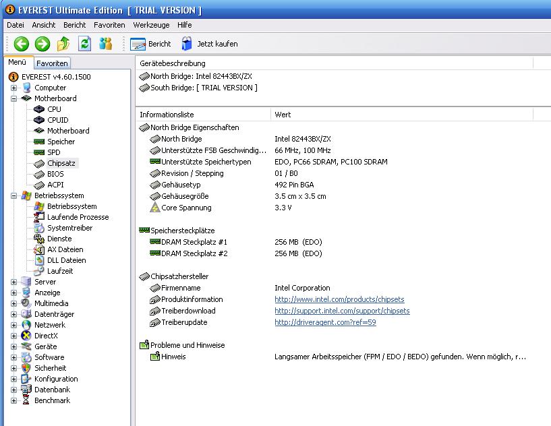Open the Datei menu
Screen dimensions: 551x426
16,25
